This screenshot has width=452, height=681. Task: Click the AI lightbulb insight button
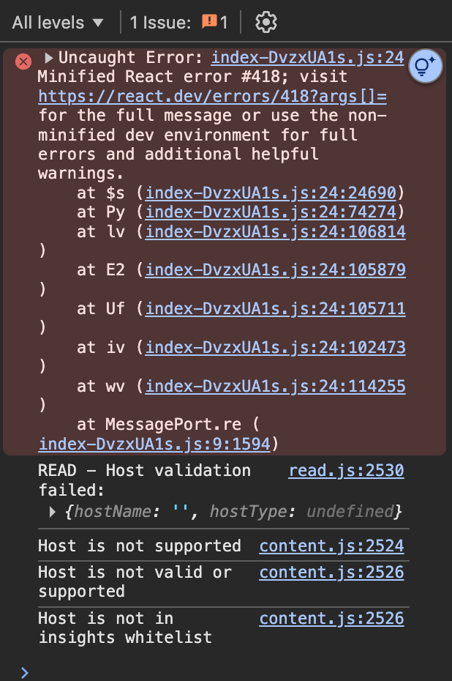coord(425,66)
